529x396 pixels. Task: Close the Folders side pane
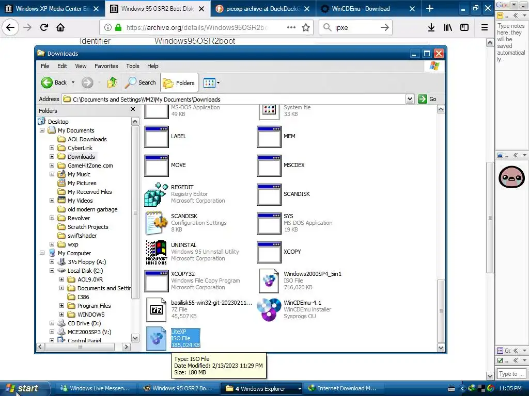(x=133, y=109)
